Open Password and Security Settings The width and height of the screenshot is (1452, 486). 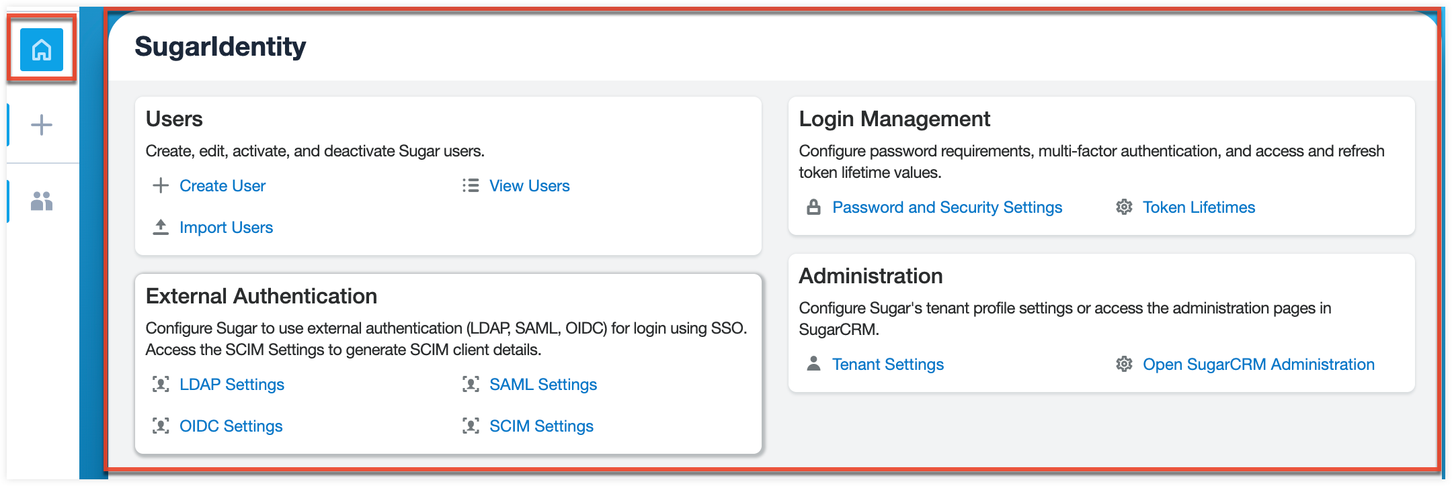point(947,207)
